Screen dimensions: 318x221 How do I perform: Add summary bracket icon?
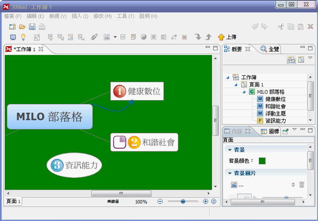click(x=163, y=37)
